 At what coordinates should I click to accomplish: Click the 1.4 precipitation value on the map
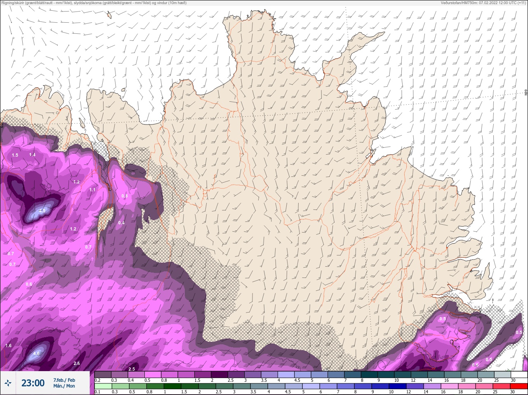[33, 155]
